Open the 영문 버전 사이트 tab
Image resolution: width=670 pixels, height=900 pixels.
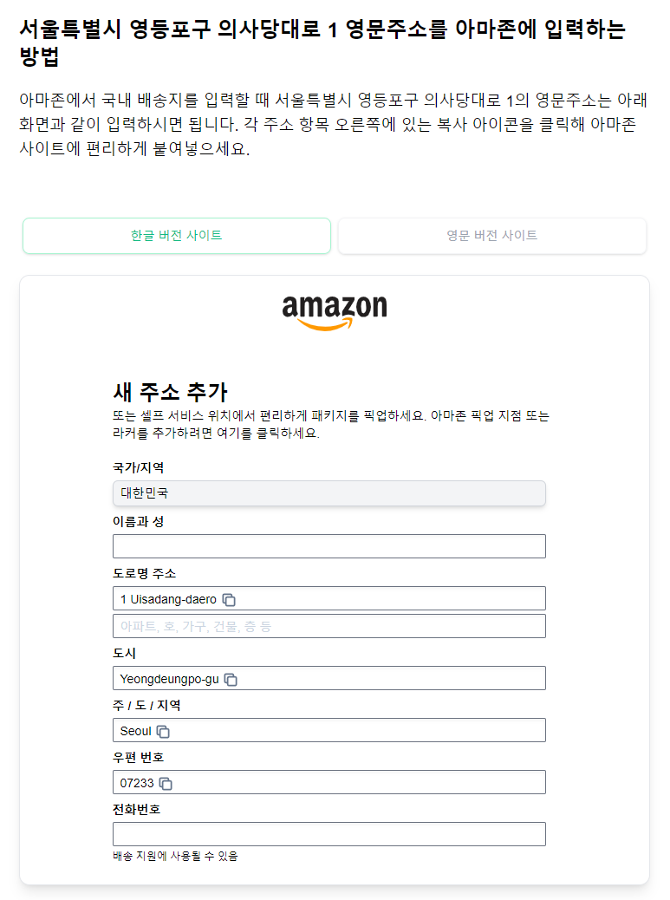pos(491,235)
